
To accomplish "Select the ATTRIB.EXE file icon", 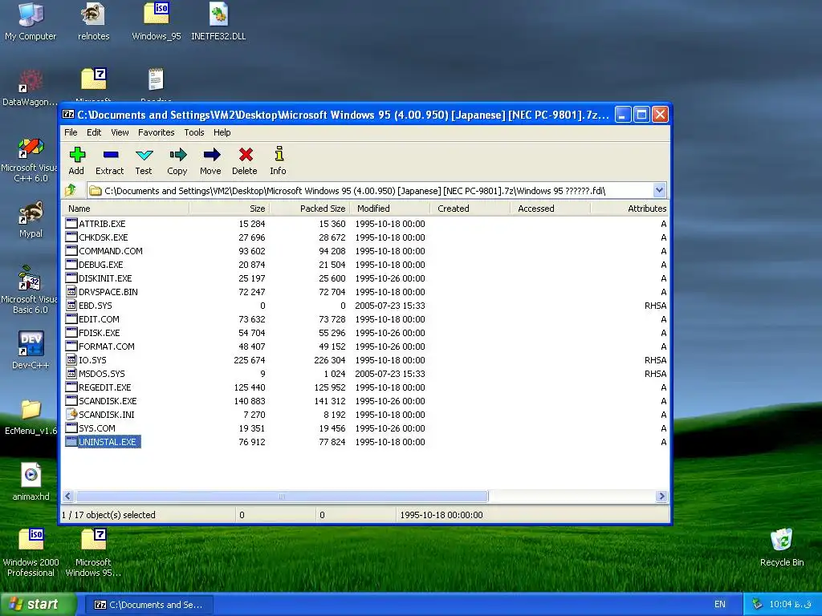I will 71,223.
